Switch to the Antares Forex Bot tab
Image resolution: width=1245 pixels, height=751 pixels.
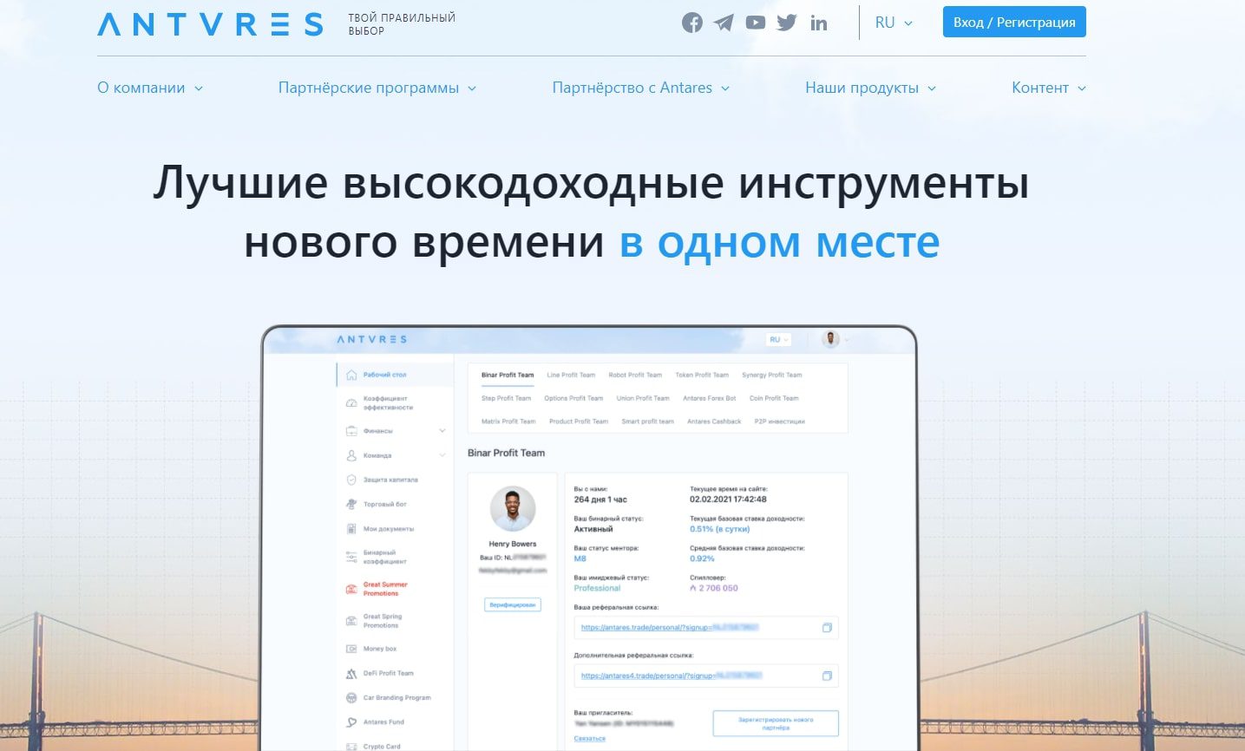(x=710, y=399)
